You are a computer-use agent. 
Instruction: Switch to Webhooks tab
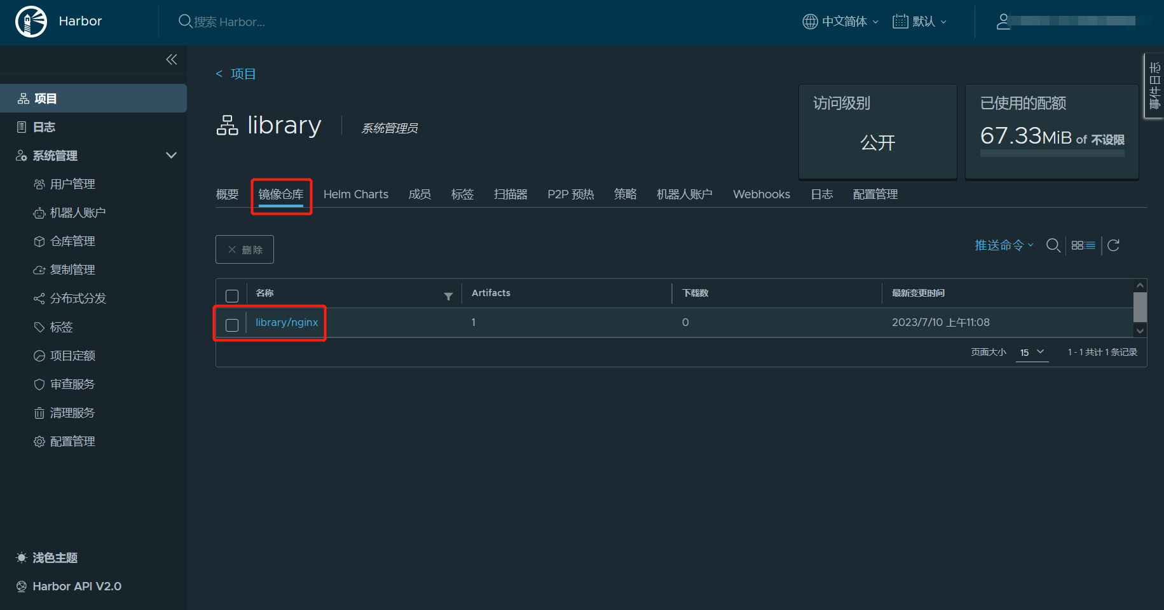coord(762,194)
